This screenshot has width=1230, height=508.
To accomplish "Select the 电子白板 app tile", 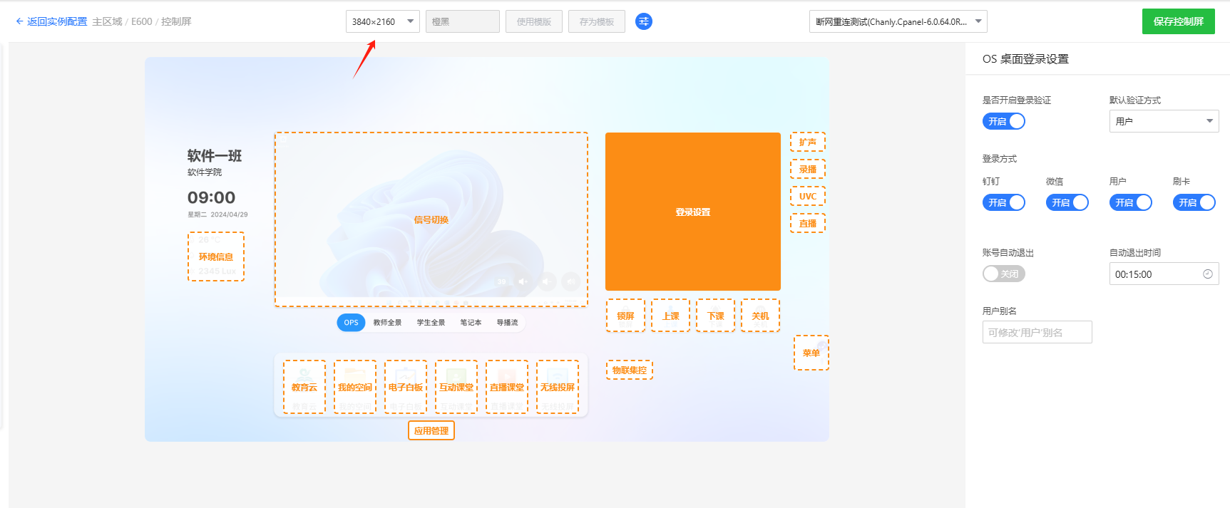I will tap(406, 387).
